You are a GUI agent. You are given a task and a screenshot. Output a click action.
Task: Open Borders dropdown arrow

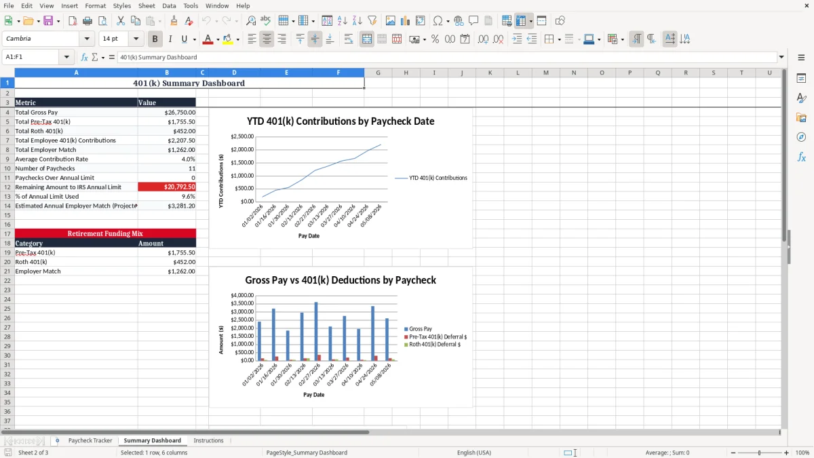pyautogui.click(x=560, y=39)
